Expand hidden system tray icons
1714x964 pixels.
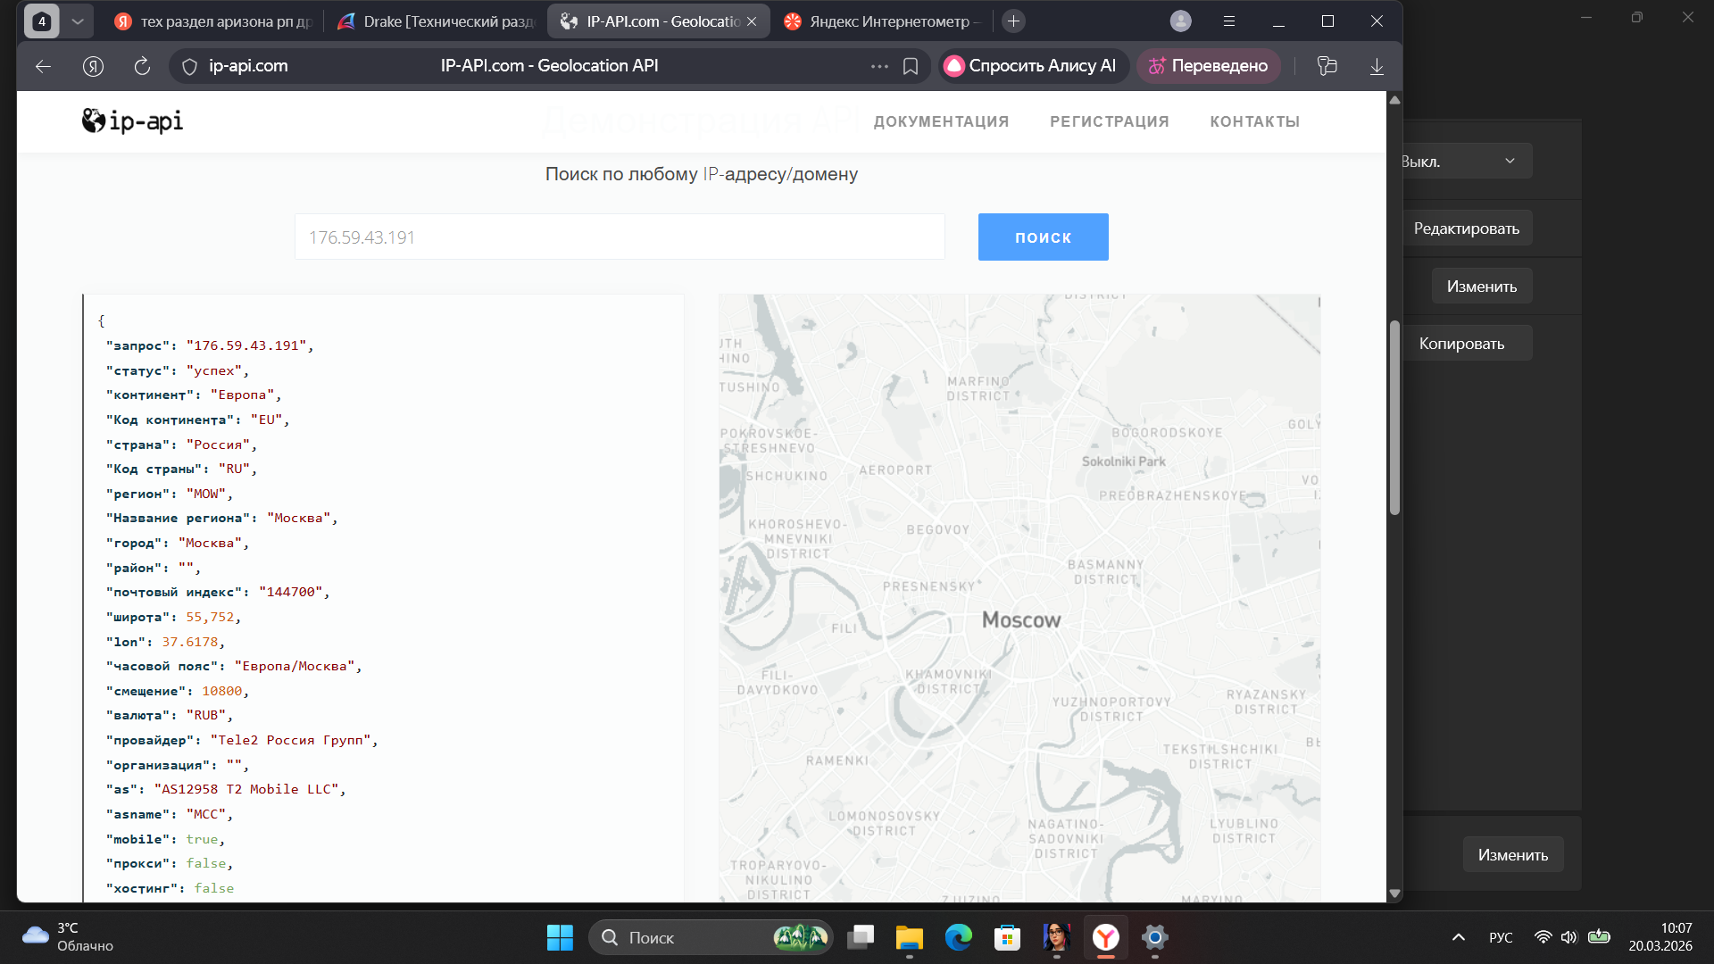pyautogui.click(x=1458, y=937)
